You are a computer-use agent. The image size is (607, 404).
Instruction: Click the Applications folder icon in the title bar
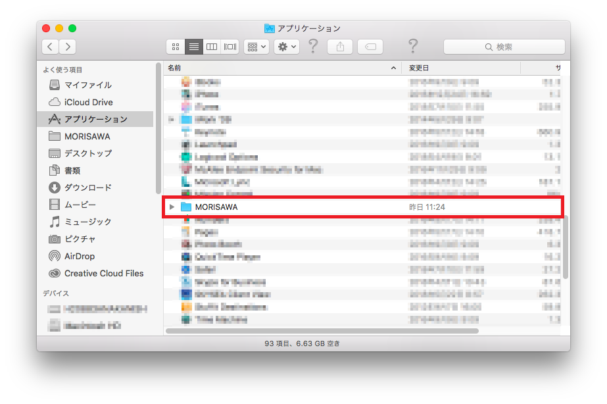pos(270,28)
